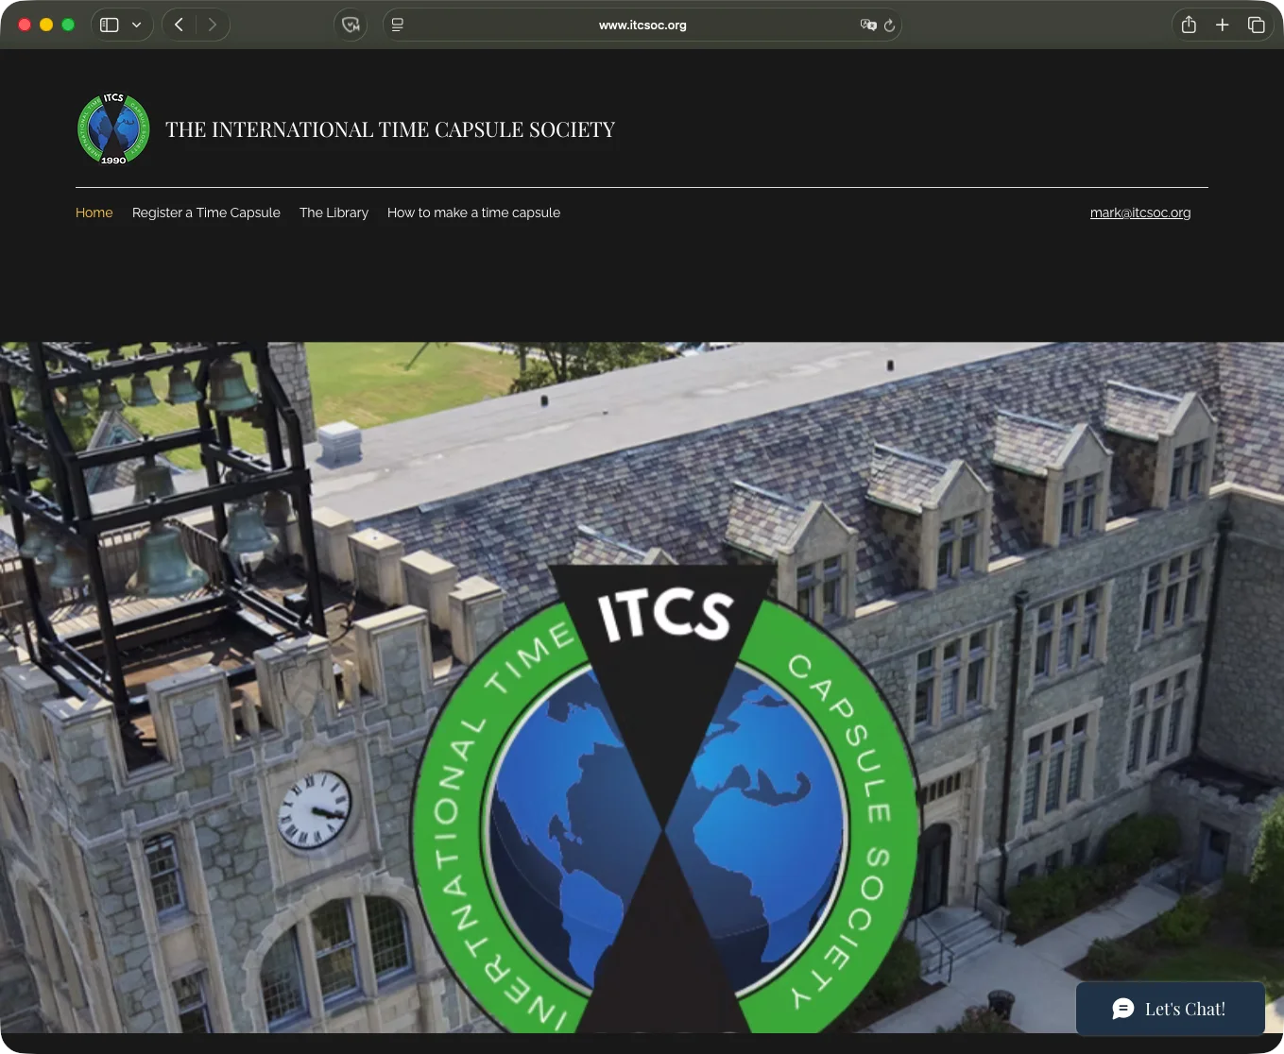Open Register a Time Capsule page
1284x1054 pixels.
(x=206, y=212)
